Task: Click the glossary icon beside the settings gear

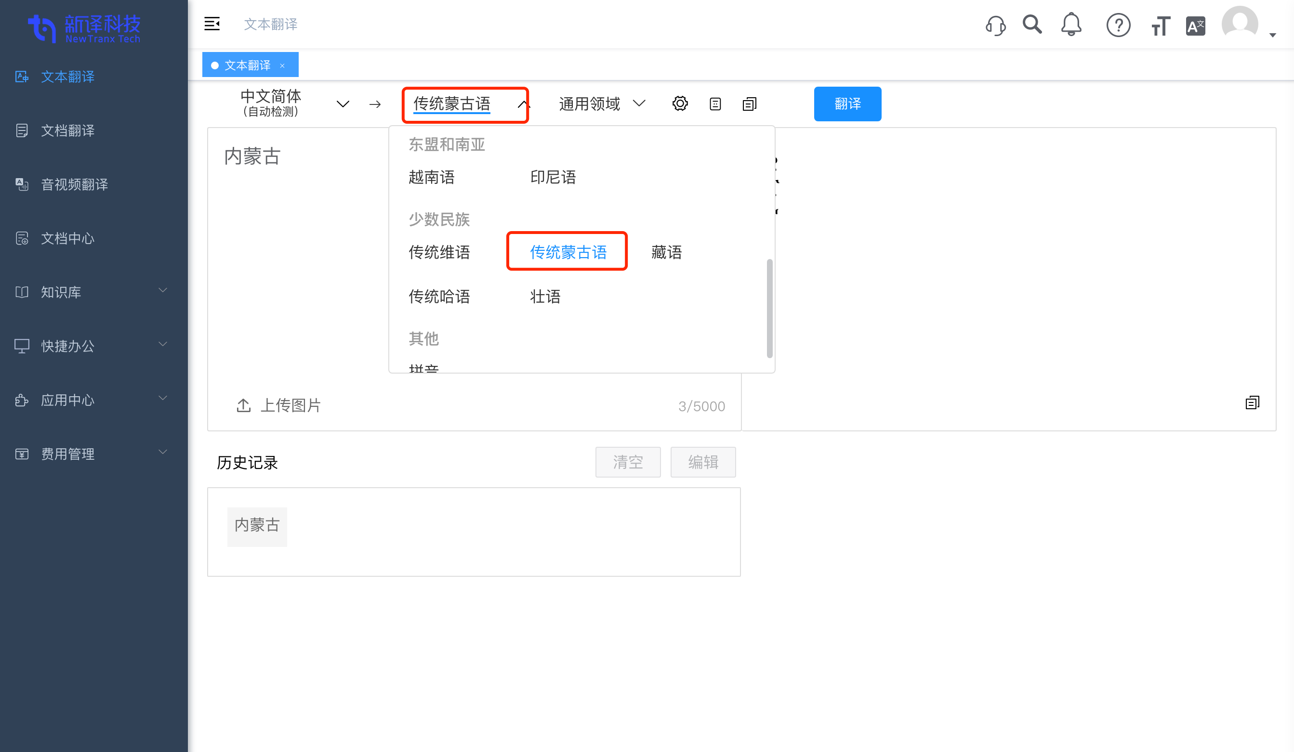Action: [714, 103]
